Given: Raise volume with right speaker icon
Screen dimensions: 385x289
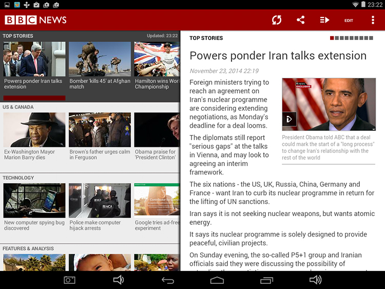Looking at the screenshot, I should (315, 280).
